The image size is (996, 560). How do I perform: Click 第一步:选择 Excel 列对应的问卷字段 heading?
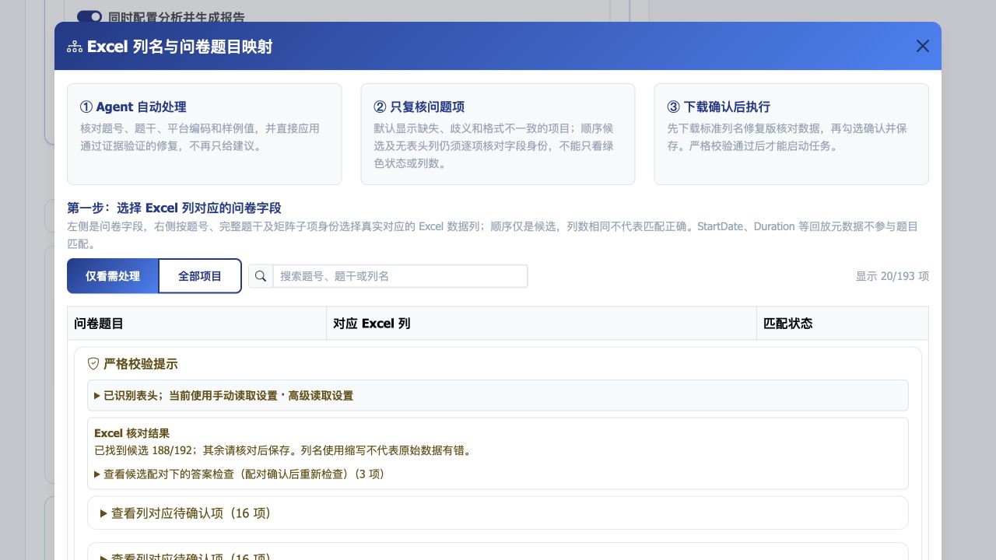[x=174, y=208]
